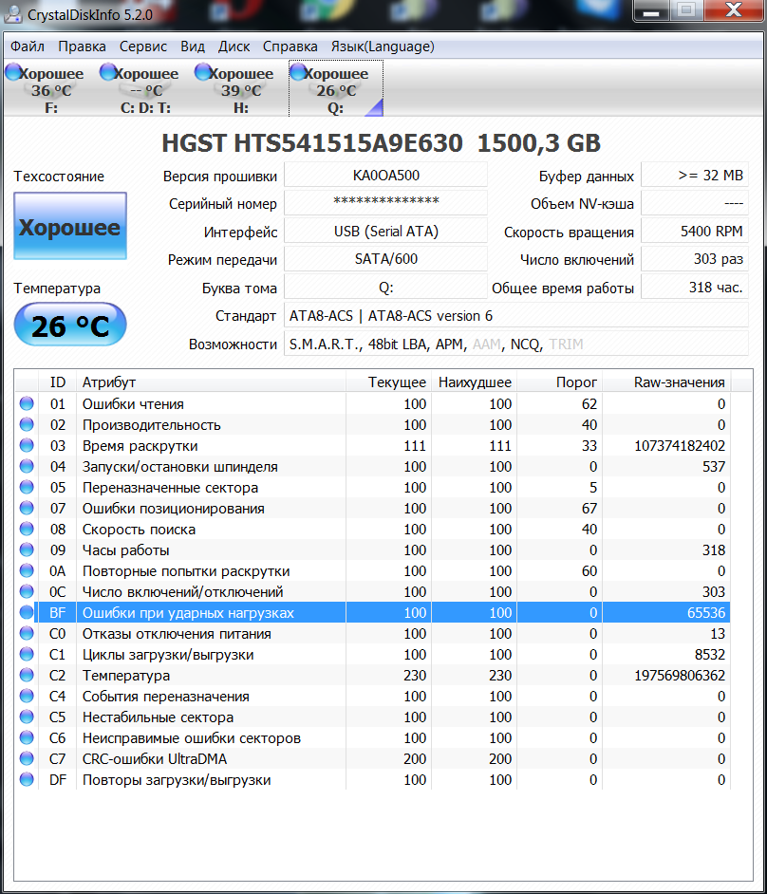
Task: Open the Правка menu
Action: [x=82, y=47]
